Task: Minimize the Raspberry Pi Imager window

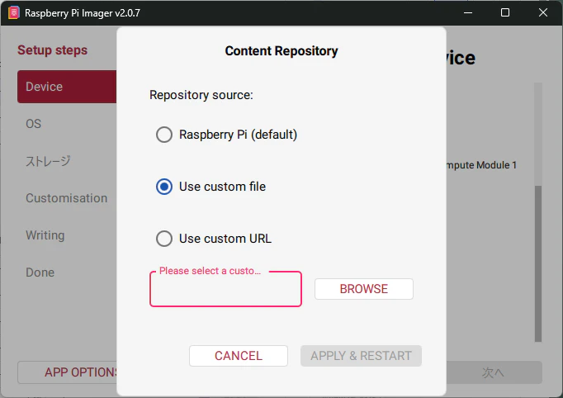Action: 468,13
